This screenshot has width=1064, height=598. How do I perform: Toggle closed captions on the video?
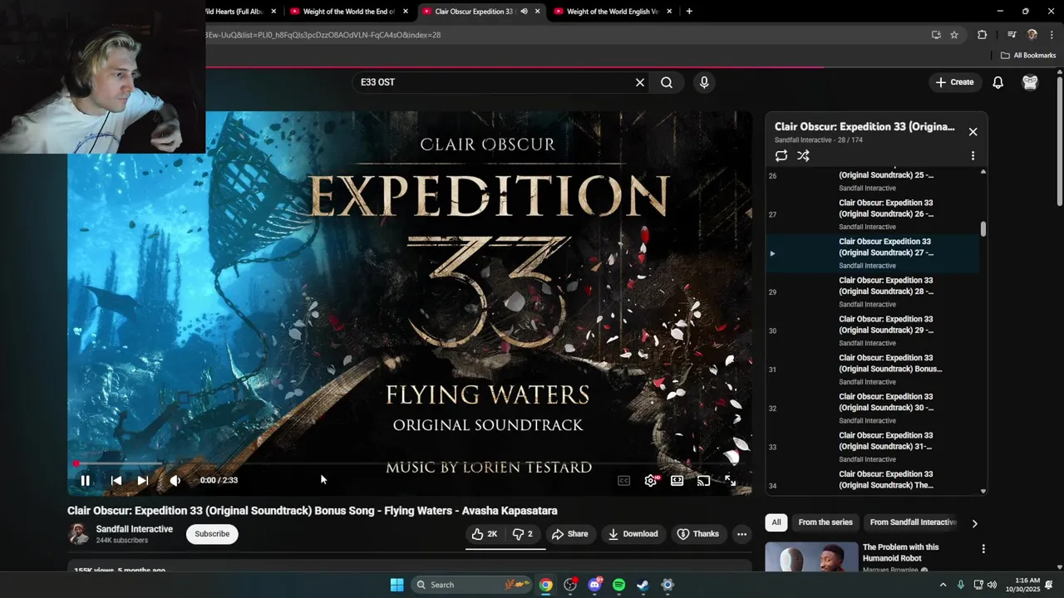[x=624, y=480]
